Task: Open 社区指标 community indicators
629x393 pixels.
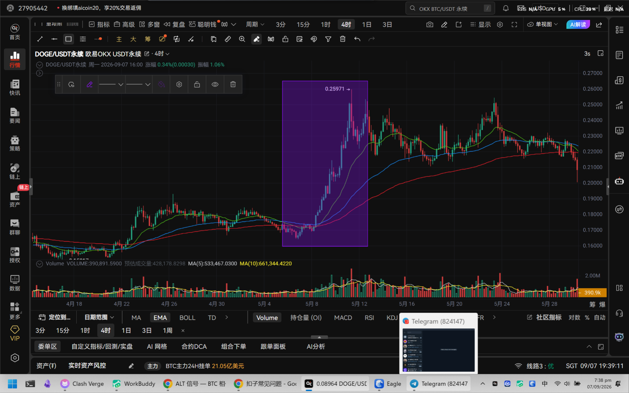Action: pyautogui.click(x=544, y=317)
